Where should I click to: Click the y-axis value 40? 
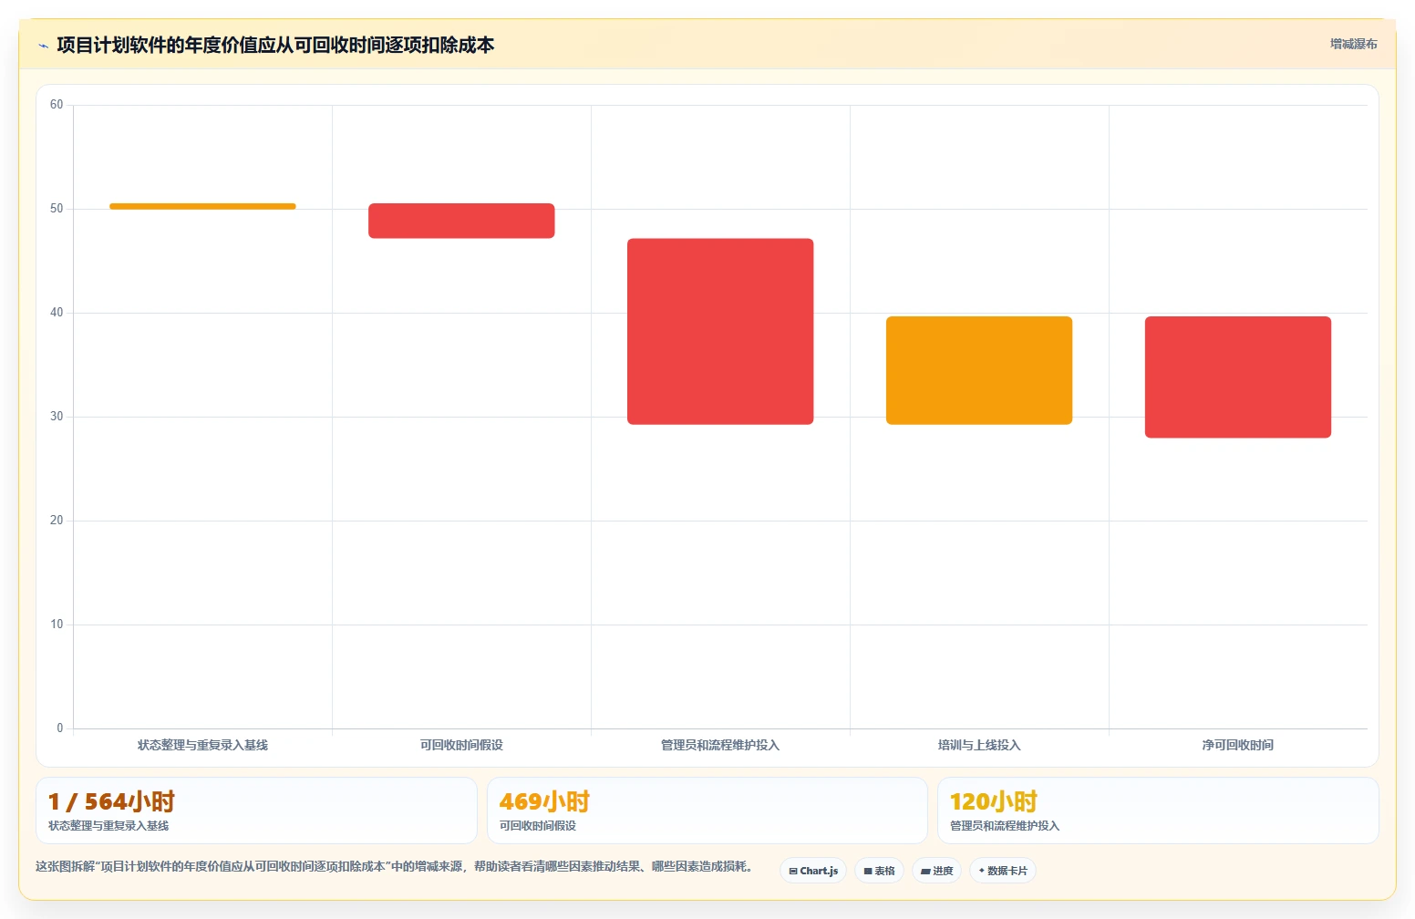(57, 313)
